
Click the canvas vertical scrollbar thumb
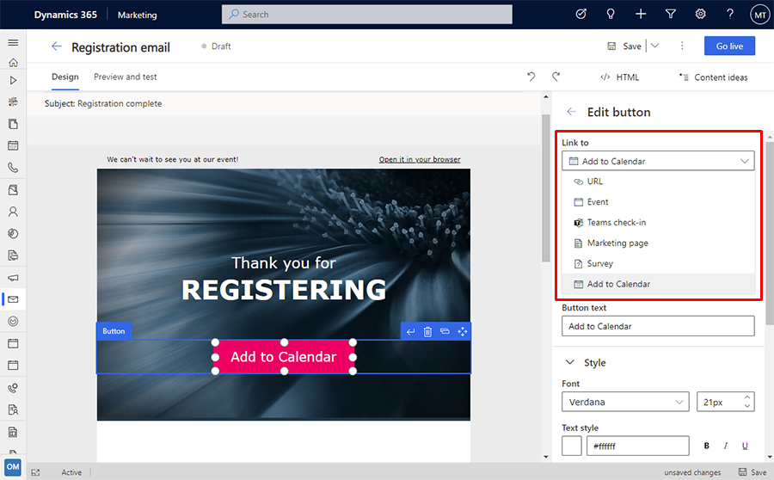tap(545, 188)
